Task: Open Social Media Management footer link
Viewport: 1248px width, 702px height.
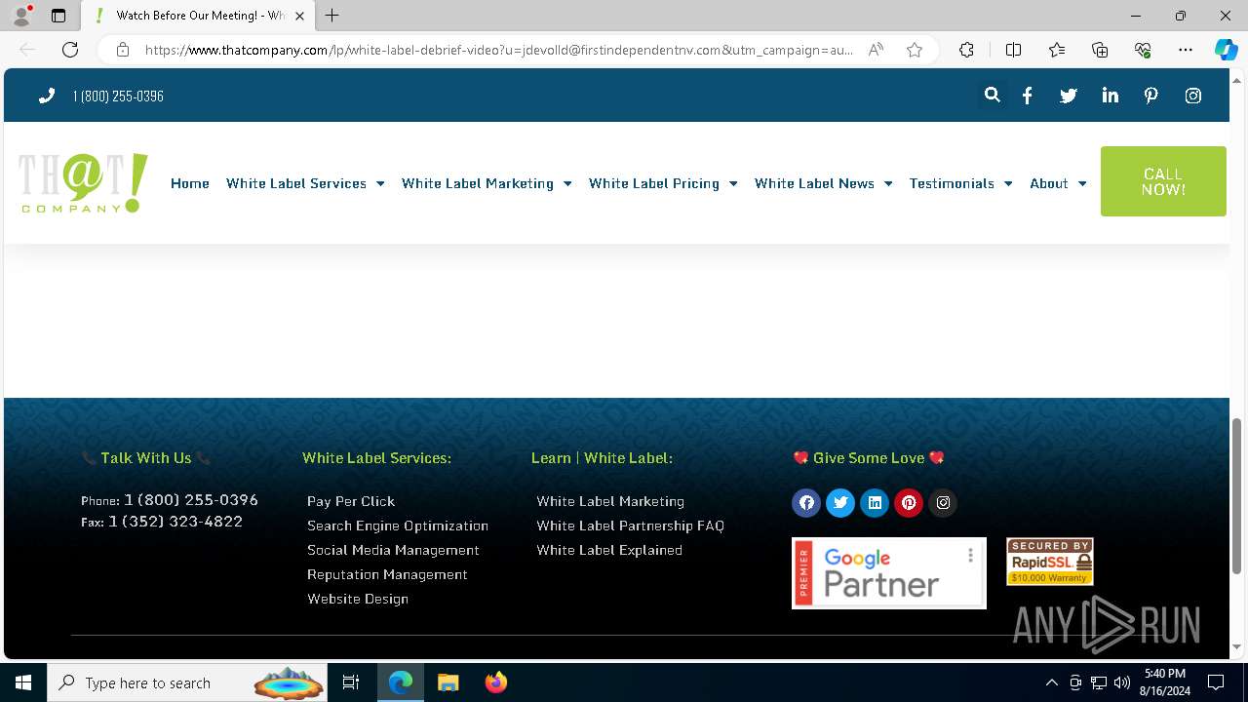Action: click(393, 550)
